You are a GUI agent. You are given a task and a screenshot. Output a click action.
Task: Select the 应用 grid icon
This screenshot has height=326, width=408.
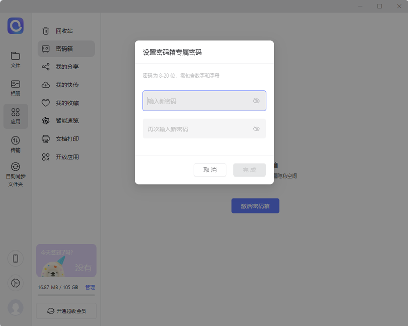pyautogui.click(x=15, y=116)
